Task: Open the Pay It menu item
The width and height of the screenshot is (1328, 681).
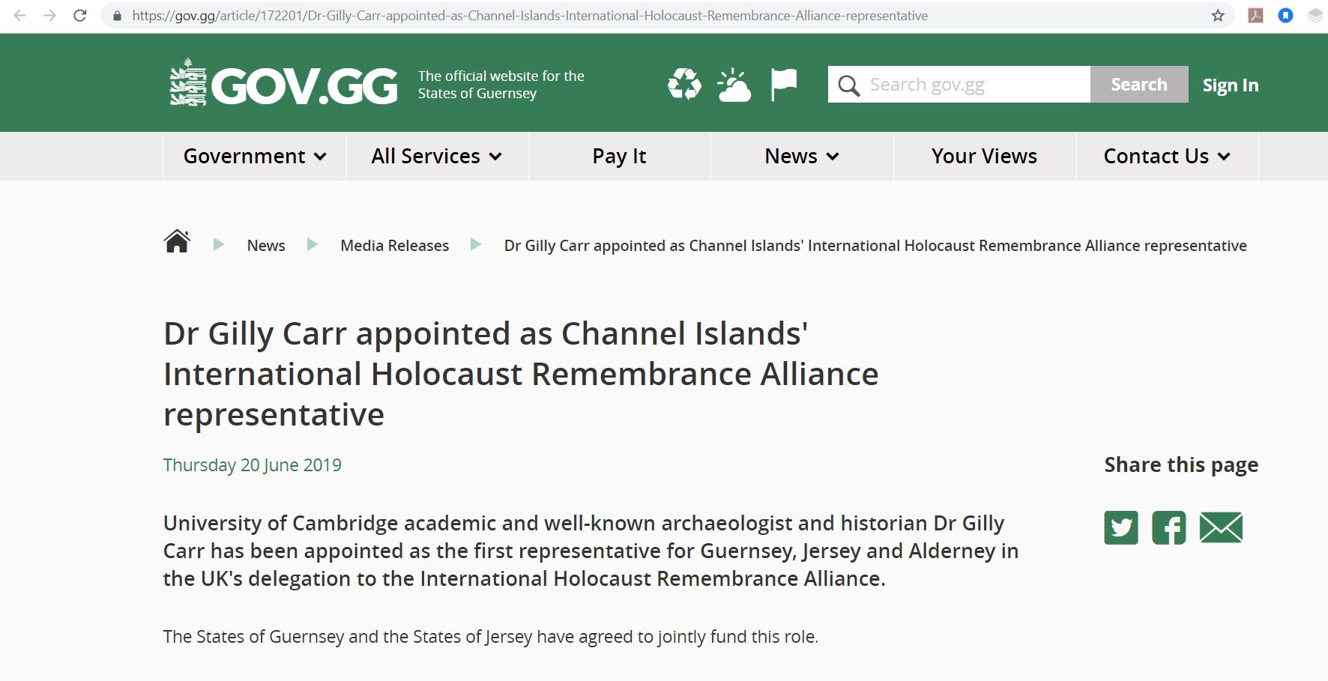Action: tap(619, 156)
